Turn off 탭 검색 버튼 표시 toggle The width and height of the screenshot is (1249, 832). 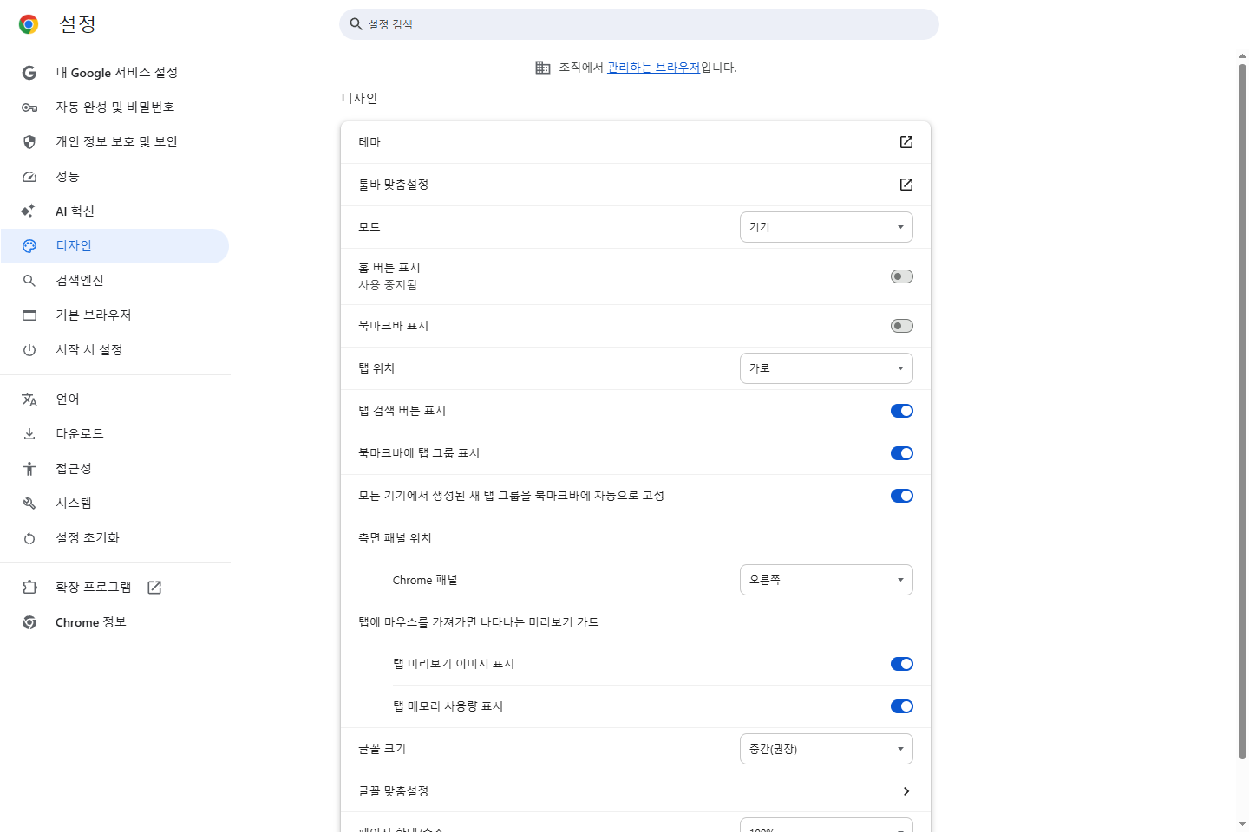point(902,411)
